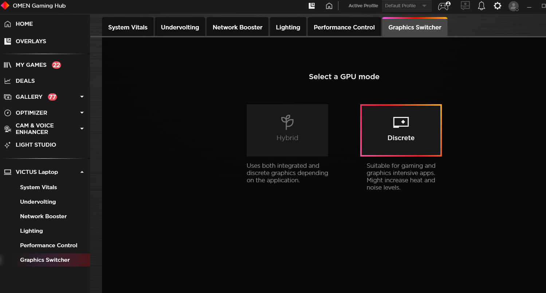Open HOME in the sidebar
The width and height of the screenshot is (546, 293).
pyautogui.click(x=24, y=24)
